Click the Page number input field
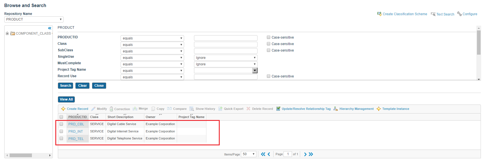 tap(288, 154)
